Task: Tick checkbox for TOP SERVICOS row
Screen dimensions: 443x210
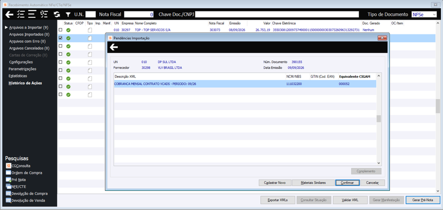Action: (60, 30)
